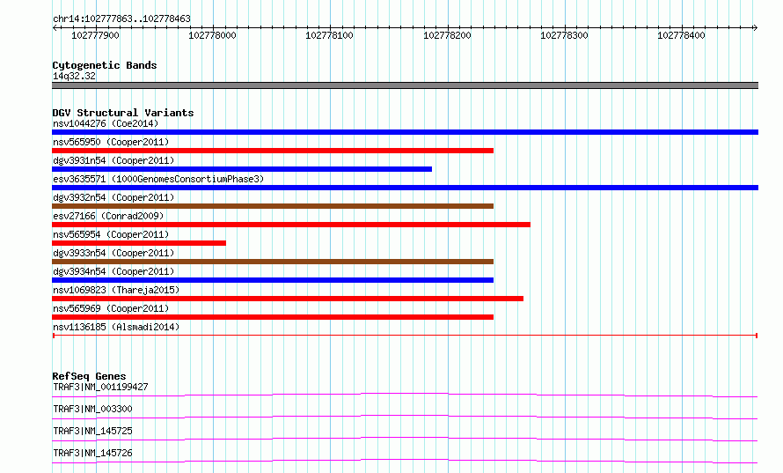Image resolution: width=783 pixels, height=473 pixels.
Task: Click the thin red nsv1136185 line
Action: coord(405,336)
